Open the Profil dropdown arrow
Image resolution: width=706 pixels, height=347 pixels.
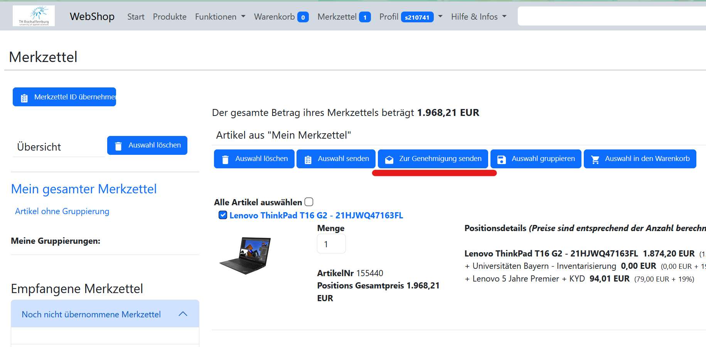[x=440, y=17]
